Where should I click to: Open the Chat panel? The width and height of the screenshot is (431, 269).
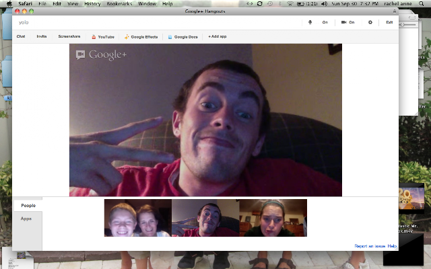click(x=21, y=36)
